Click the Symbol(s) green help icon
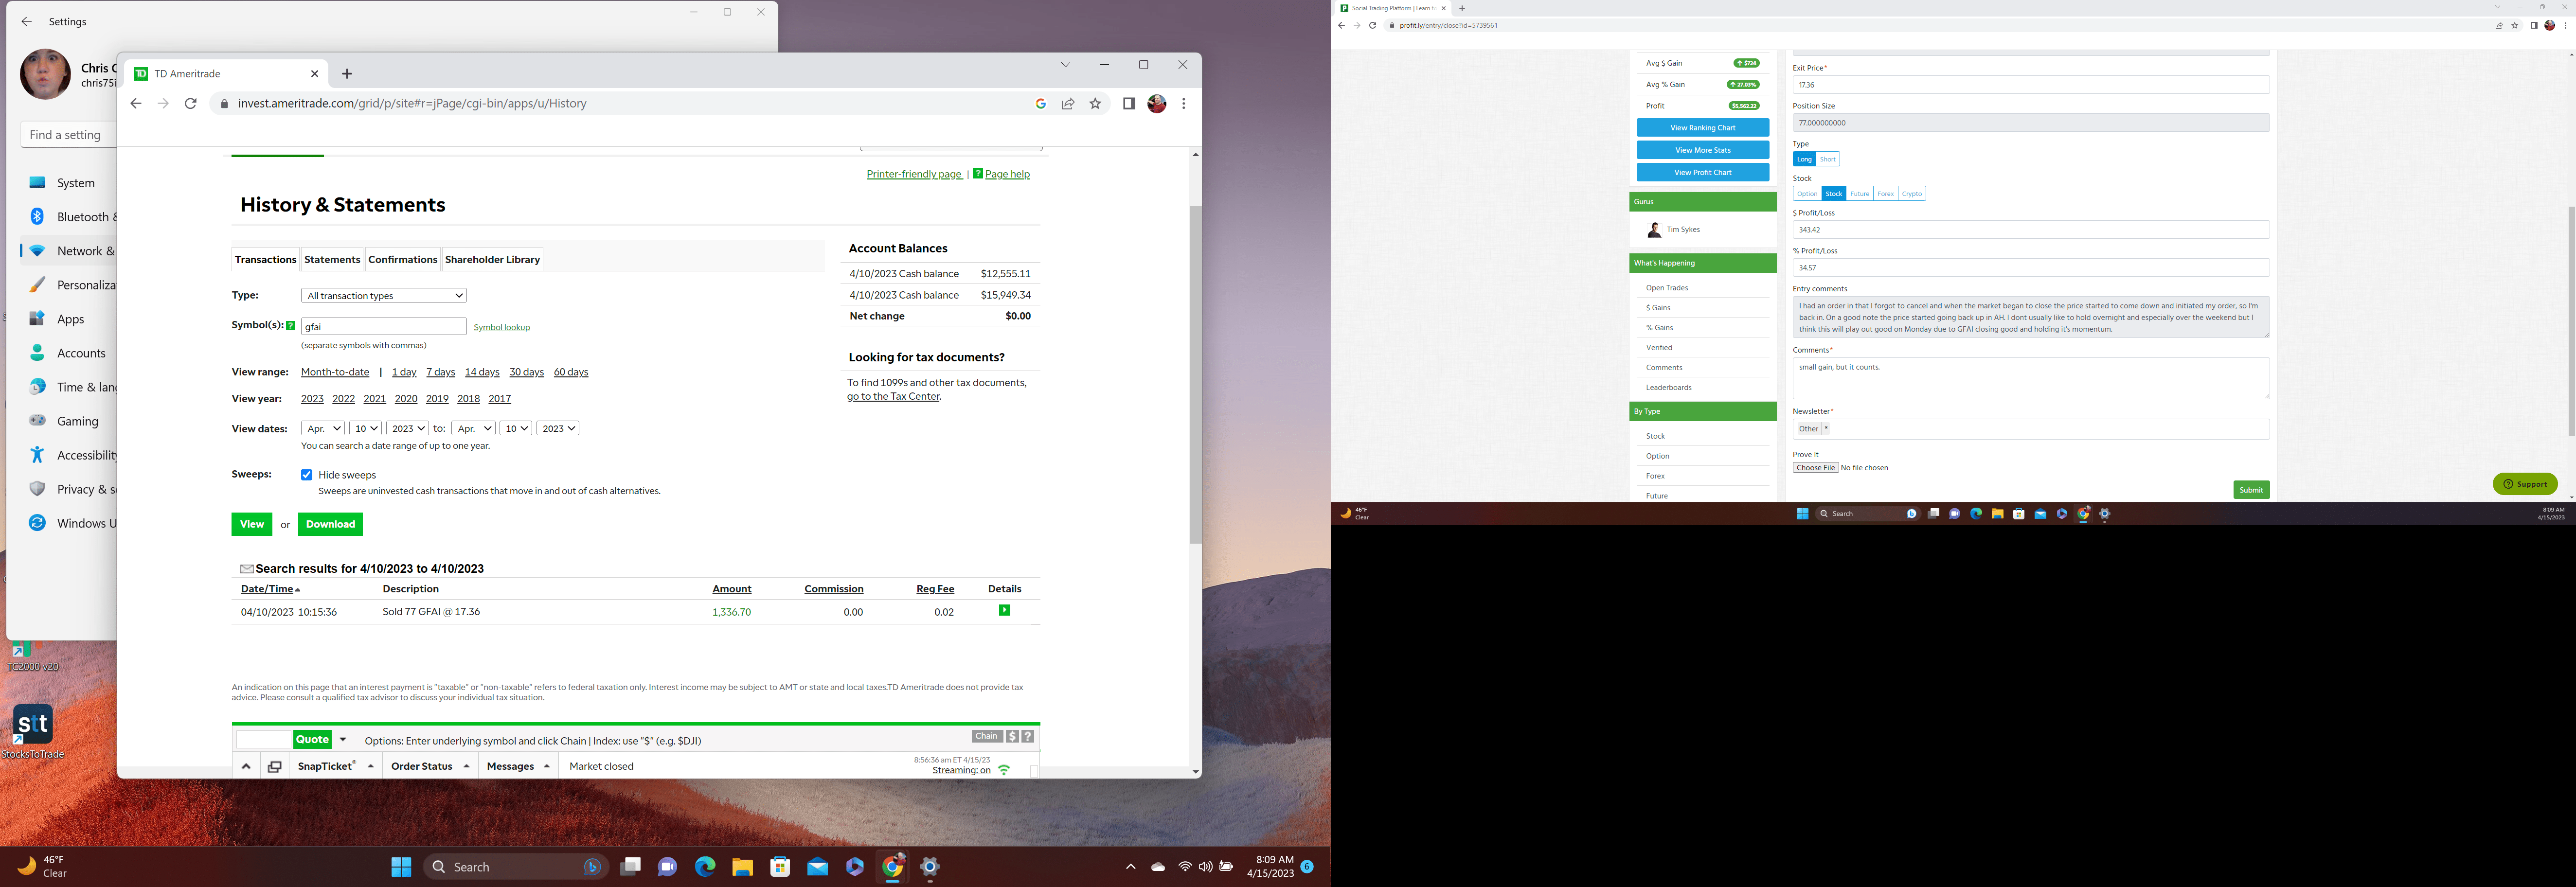Image resolution: width=2576 pixels, height=887 pixels. pos(291,325)
